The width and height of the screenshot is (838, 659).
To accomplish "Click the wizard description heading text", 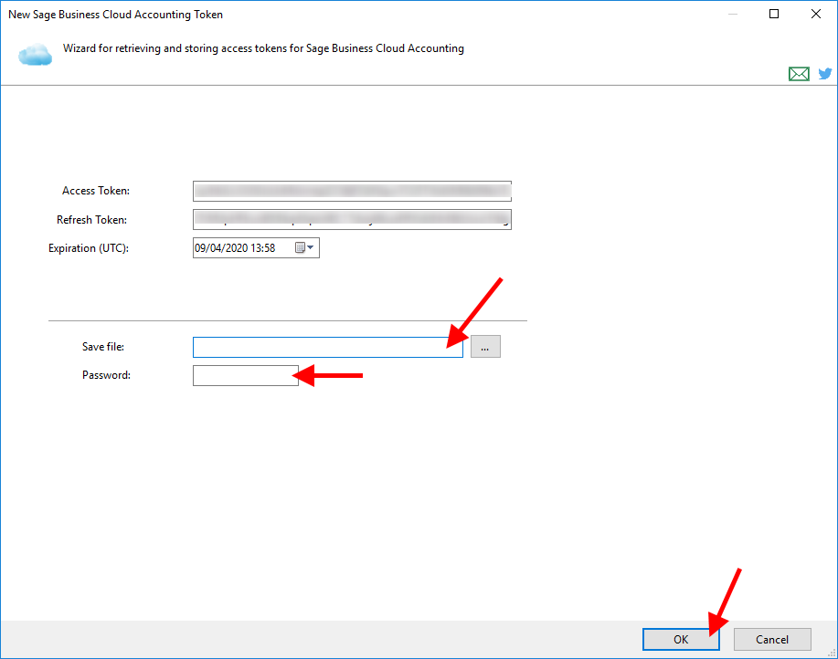I will pyautogui.click(x=263, y=48).
